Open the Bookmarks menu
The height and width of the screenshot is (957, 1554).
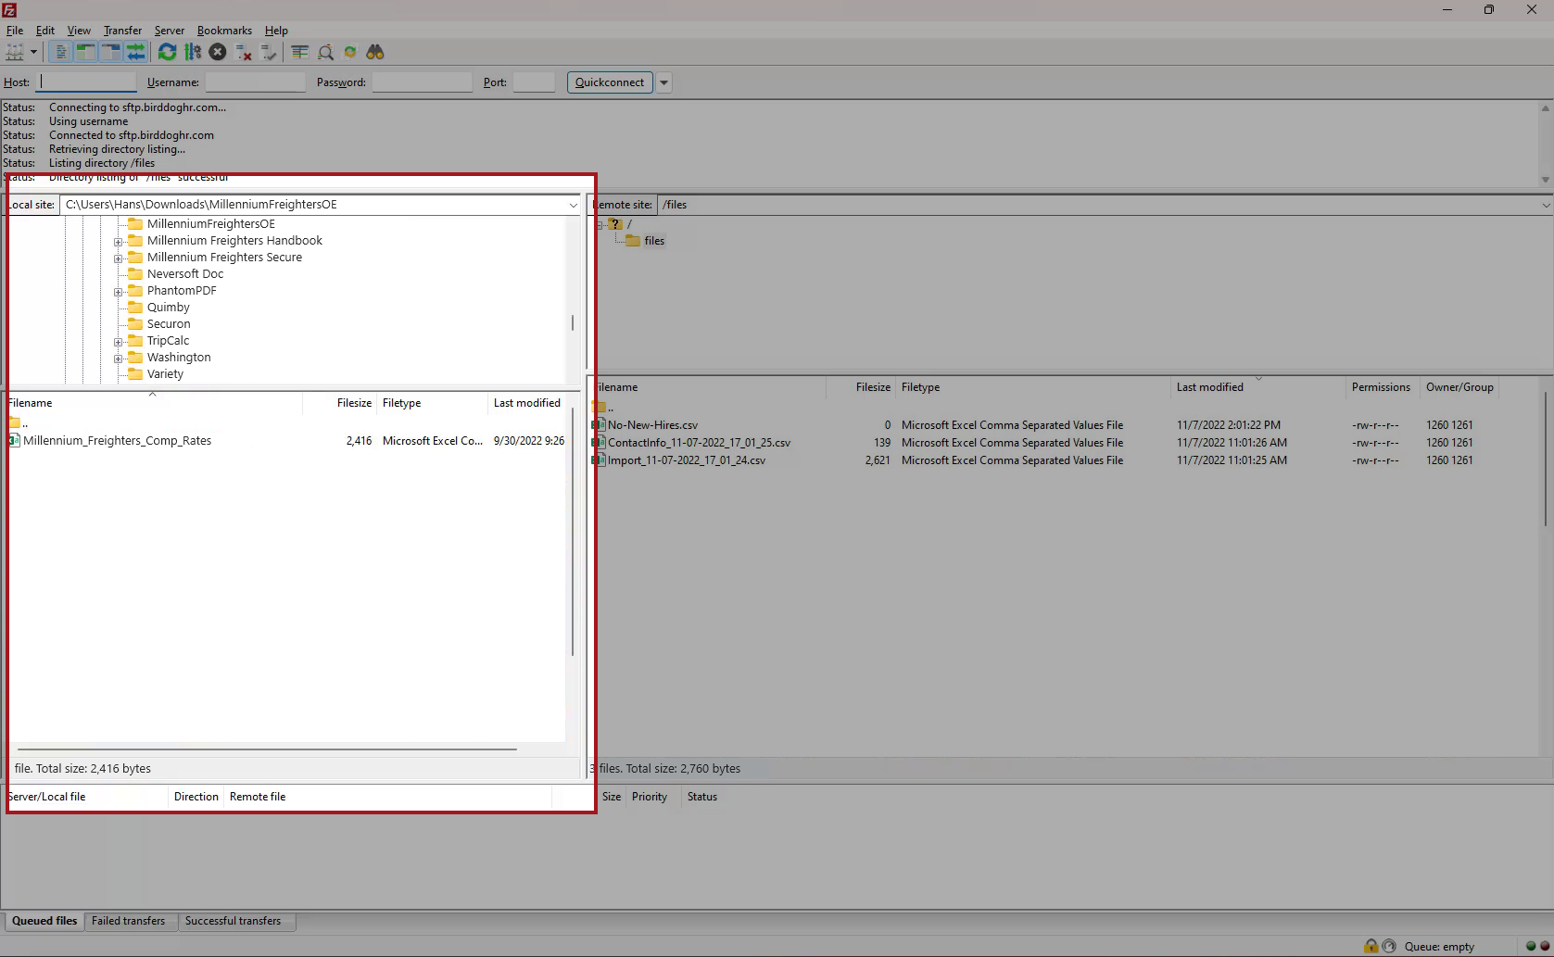(224, 31)
